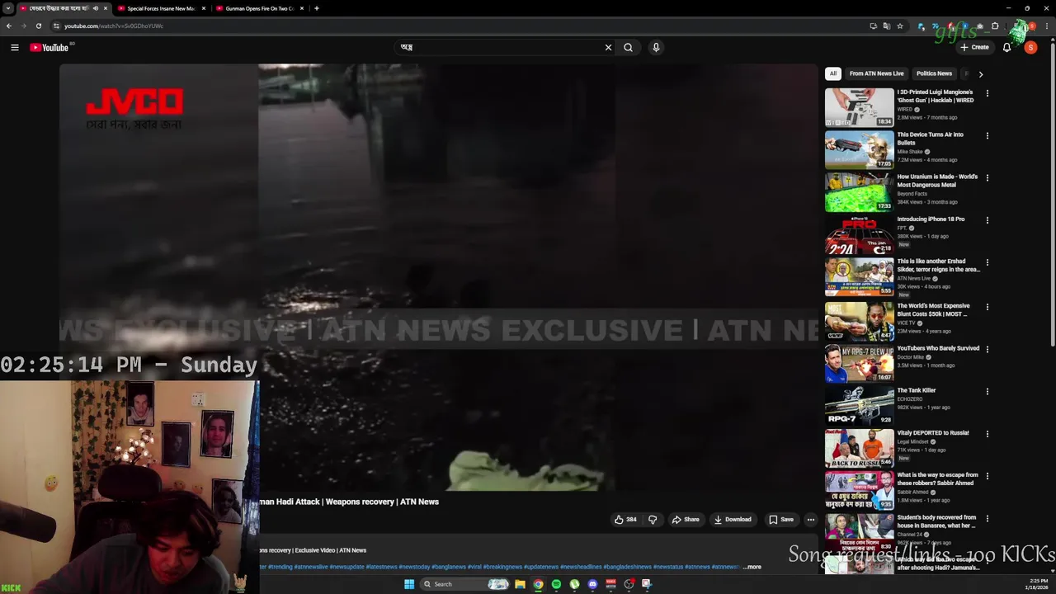
Task: Open the YouTube notifications bell
Action: (1006, 47)
